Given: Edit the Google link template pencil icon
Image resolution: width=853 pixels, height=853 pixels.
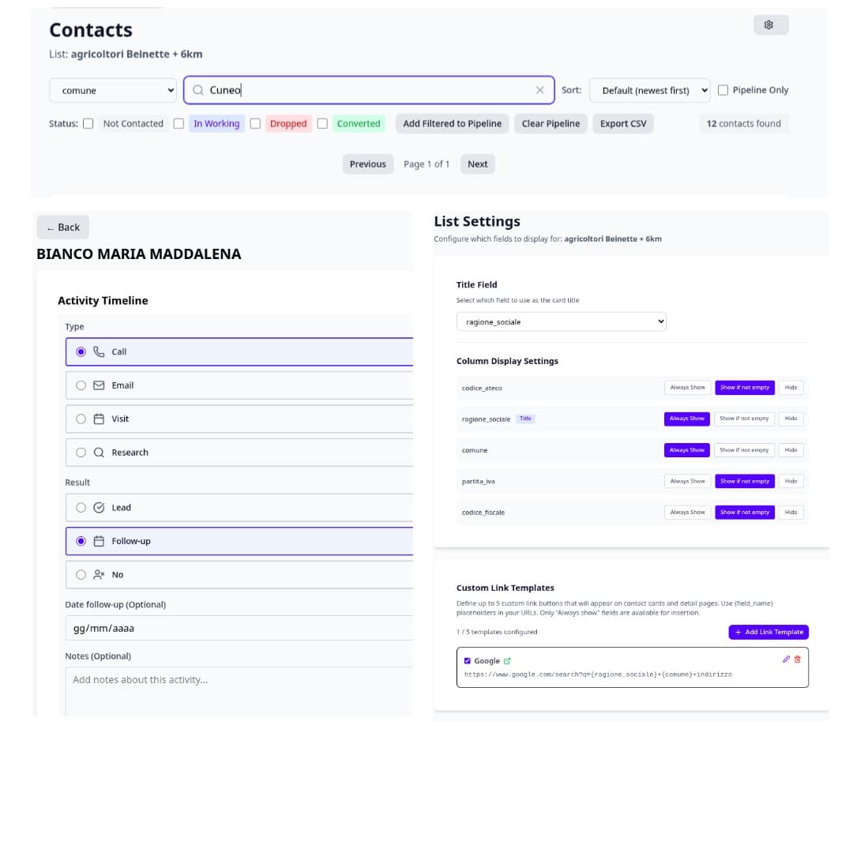Looking at the screenshot, I should [786, 659].
